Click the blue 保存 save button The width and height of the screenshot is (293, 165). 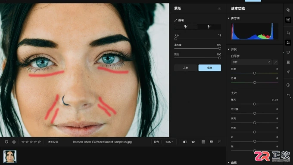click(210, 68)
